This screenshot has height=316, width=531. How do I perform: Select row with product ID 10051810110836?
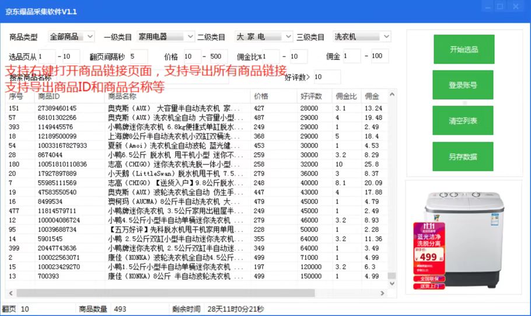[x=197, y=164]
